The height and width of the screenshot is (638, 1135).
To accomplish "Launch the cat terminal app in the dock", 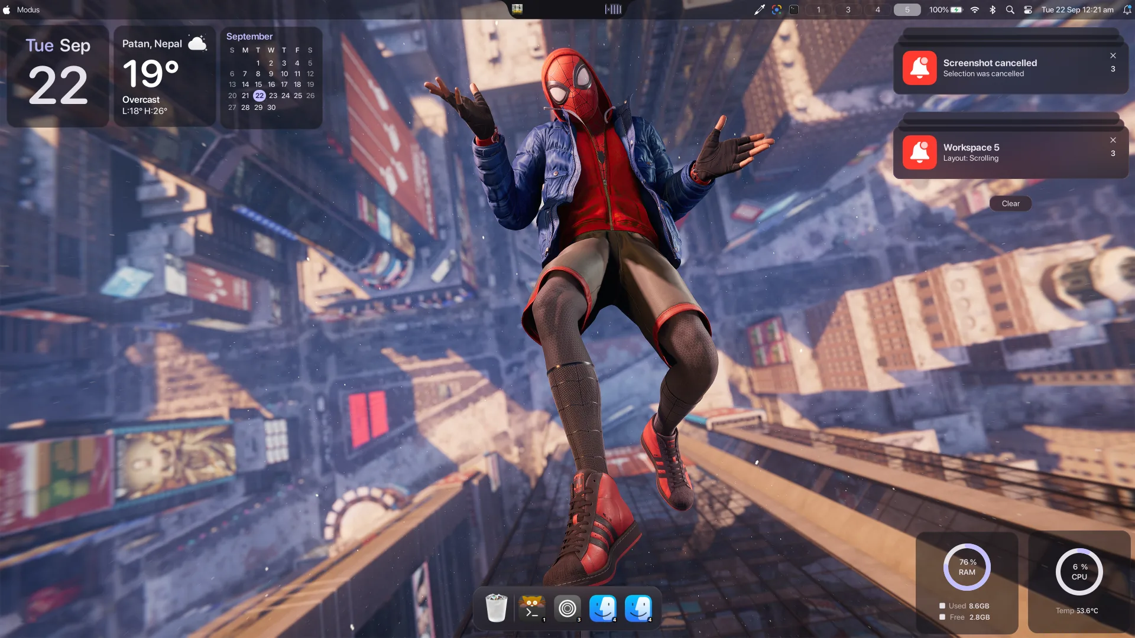I will (x=531, y=608).
